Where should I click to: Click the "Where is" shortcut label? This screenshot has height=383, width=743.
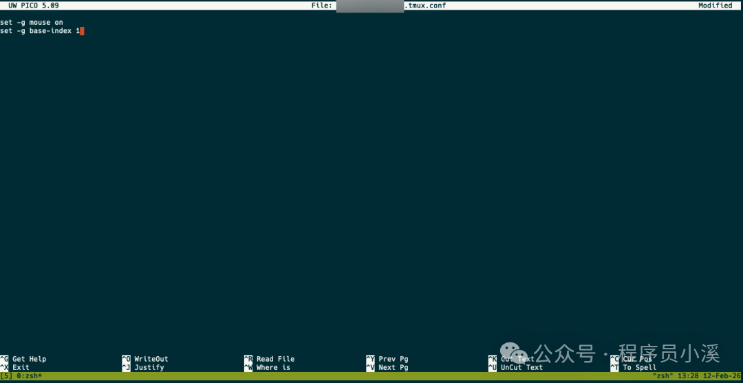click(273, 367)
